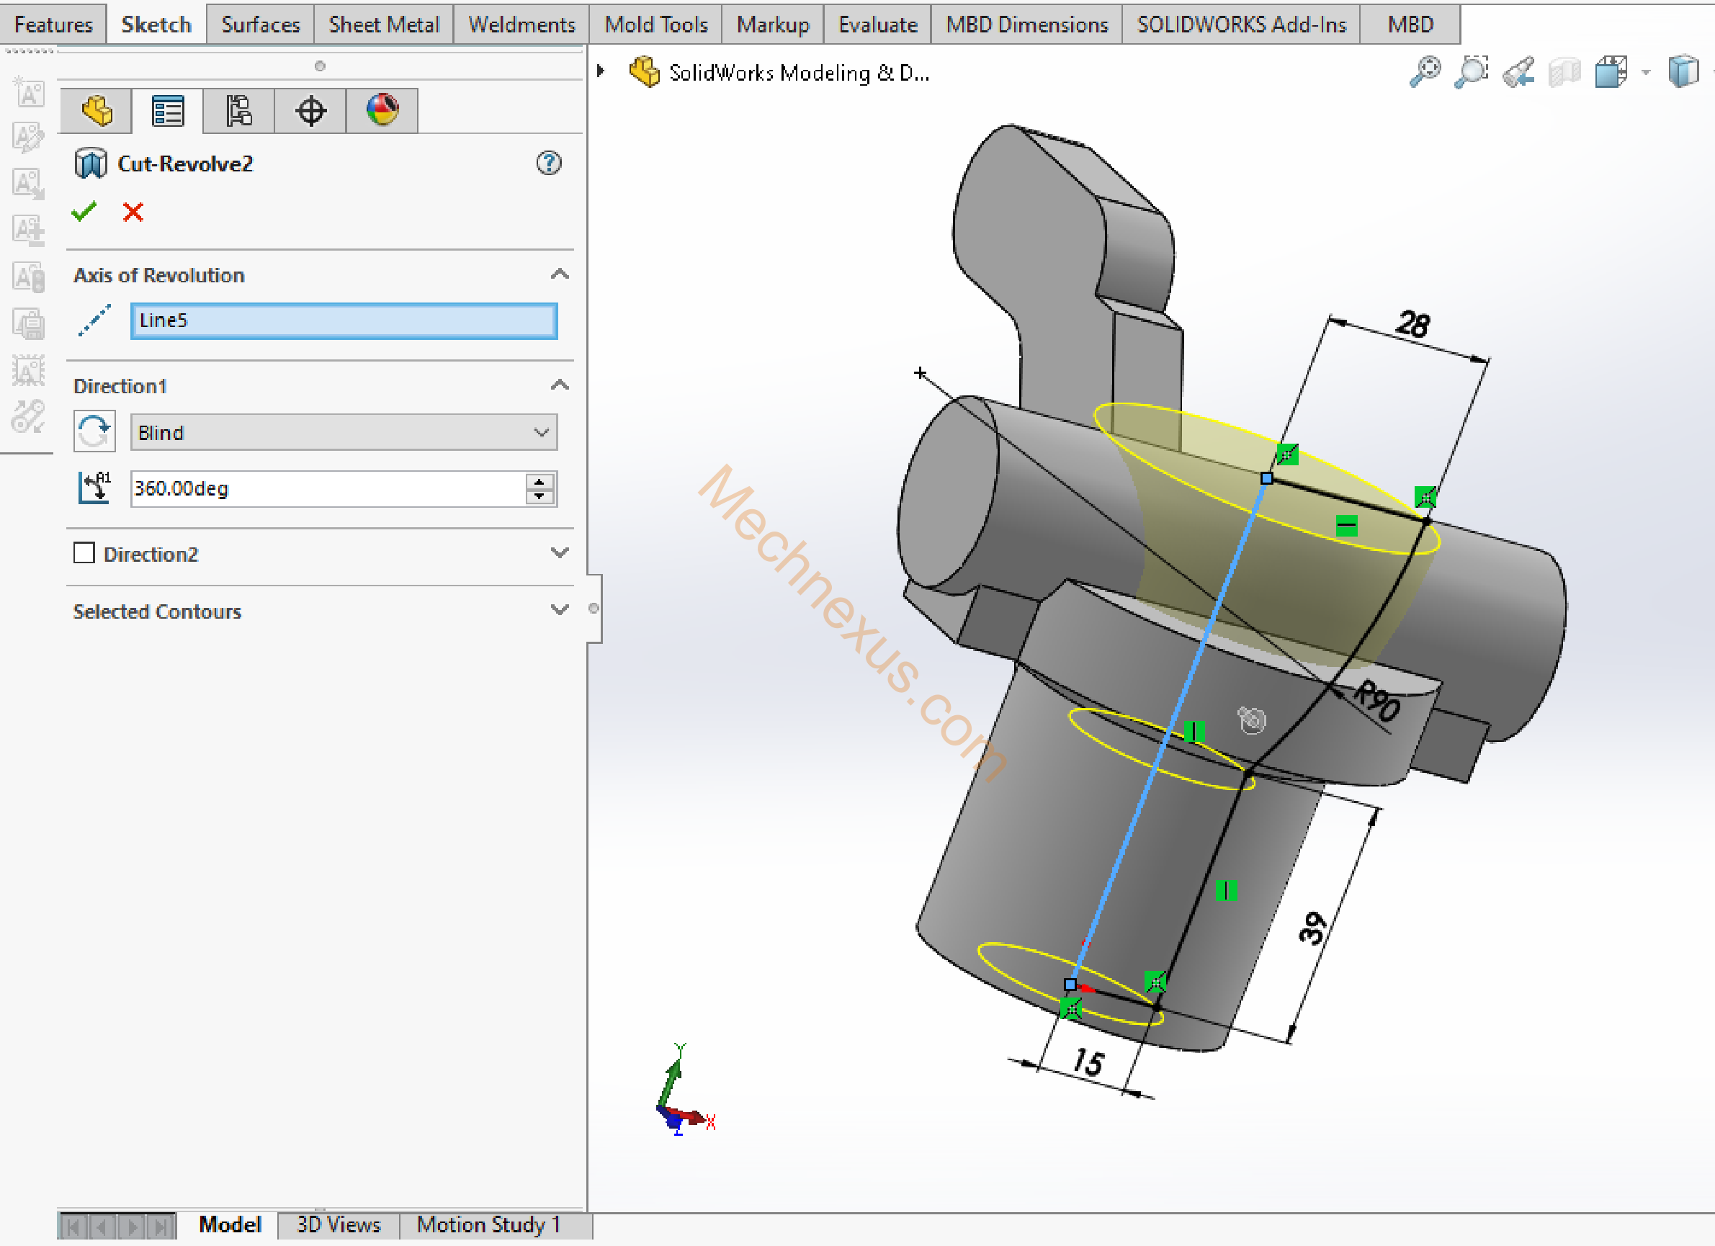This screenshot has width=1715, height=1246.
Task: Open the DisplayManager color sphere tab
Action: point(382,111)
